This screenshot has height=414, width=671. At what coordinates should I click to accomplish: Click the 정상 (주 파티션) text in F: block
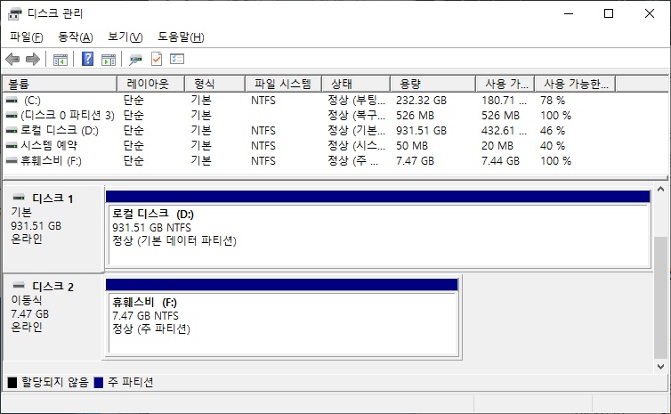point(151,329)
